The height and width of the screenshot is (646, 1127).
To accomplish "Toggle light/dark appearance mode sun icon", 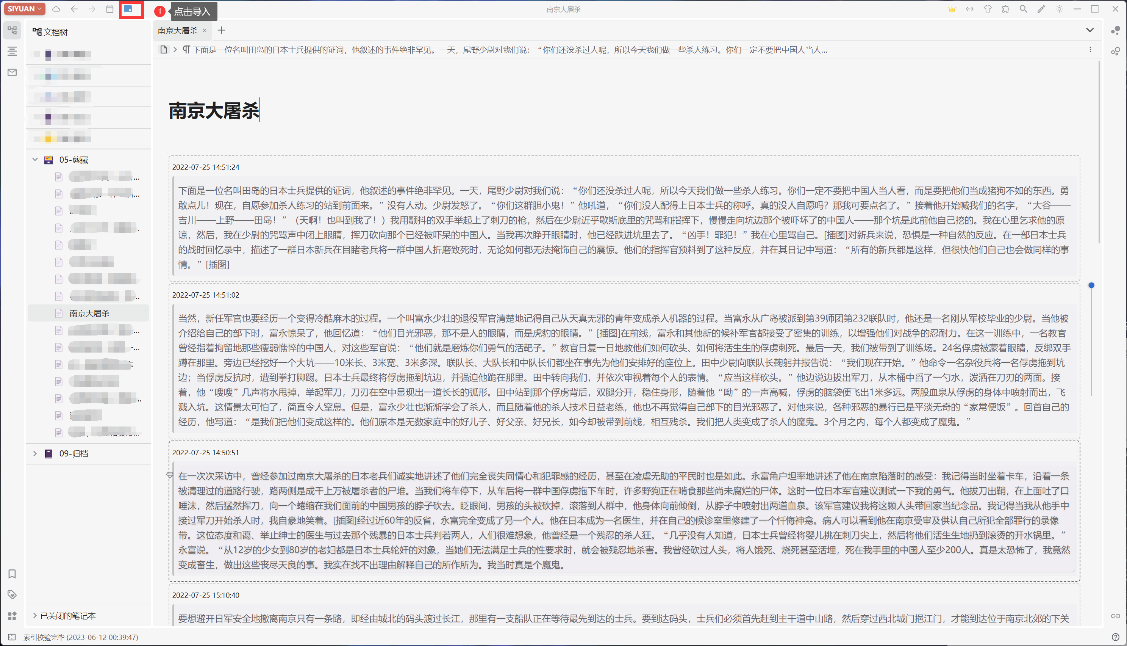I will click(1059, 9).
